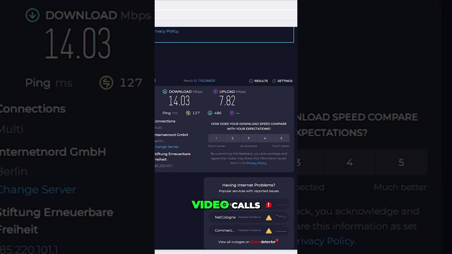Screen dimensions: 452x254
Task: Click the 'Possible Problems' label beside NetCologne
Action: pyautogui.click(x=249, y=217)
